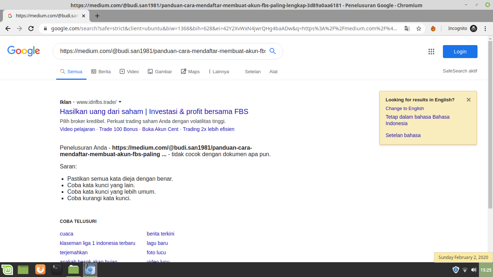Click the lagu baru suggestion

tap(157, 243)
